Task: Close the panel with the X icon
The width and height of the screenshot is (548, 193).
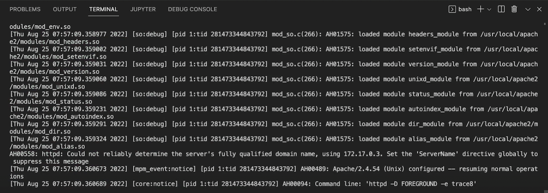Action: point(539,9)
